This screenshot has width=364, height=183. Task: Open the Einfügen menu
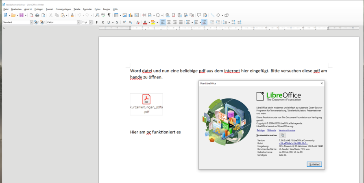point(39,9)
